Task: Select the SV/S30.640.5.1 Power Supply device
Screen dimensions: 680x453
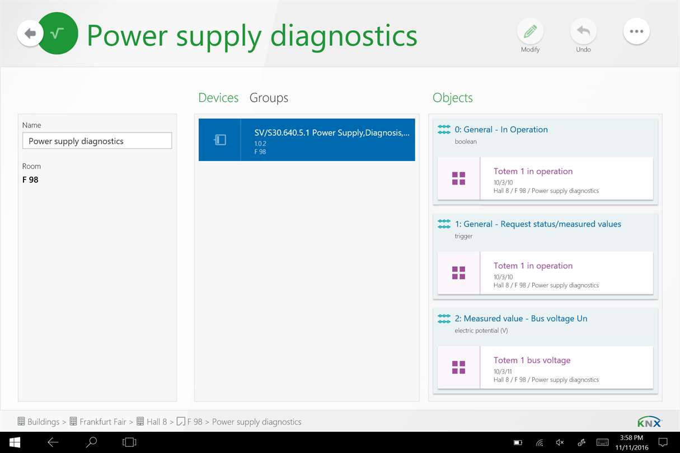Action: [307, 140]
